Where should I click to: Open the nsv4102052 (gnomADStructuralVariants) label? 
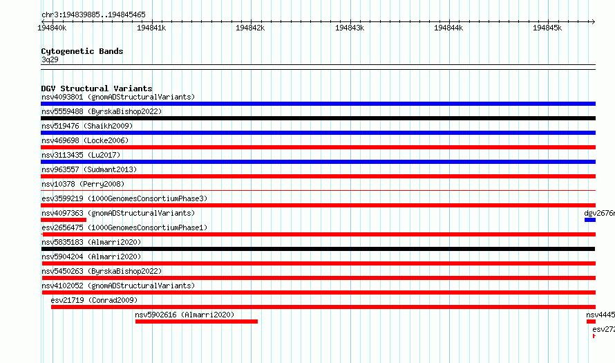(118, 286)
